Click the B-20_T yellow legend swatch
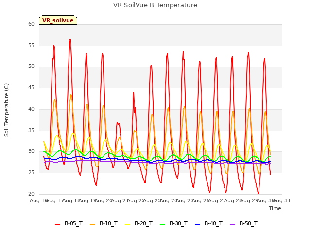 (x=127, y=224)
